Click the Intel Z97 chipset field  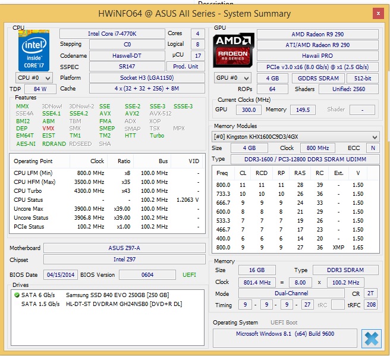click(x=124, y=260)
